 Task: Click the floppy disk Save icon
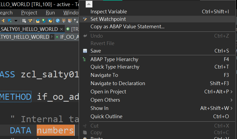coord(85,51)
